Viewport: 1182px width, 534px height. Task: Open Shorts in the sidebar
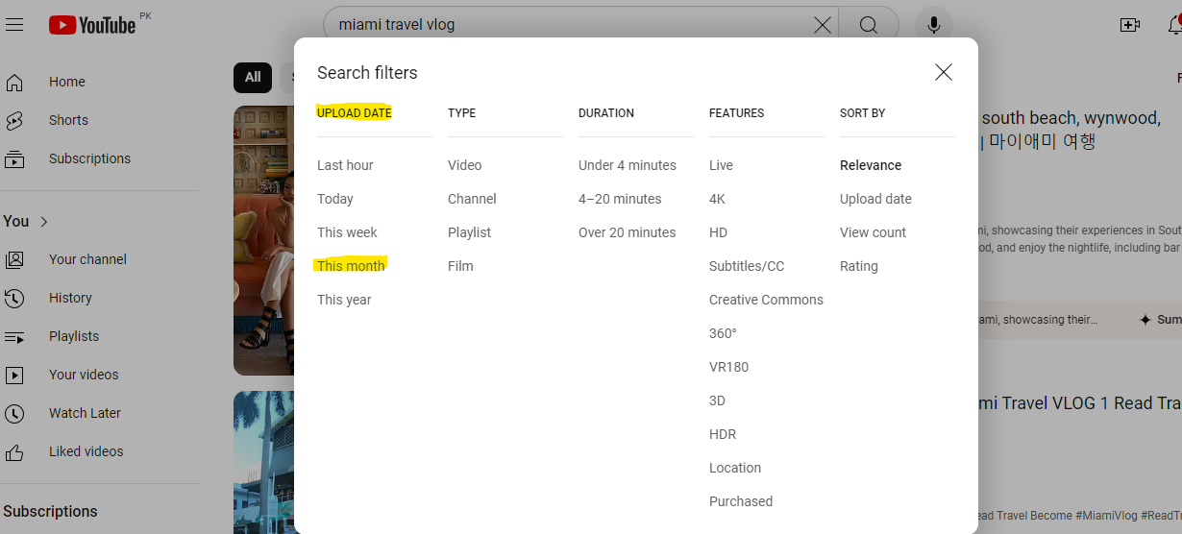click(68, 120)
